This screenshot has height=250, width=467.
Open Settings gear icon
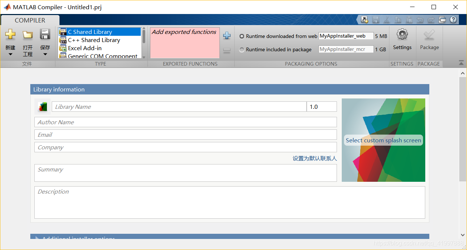(402, 35)
